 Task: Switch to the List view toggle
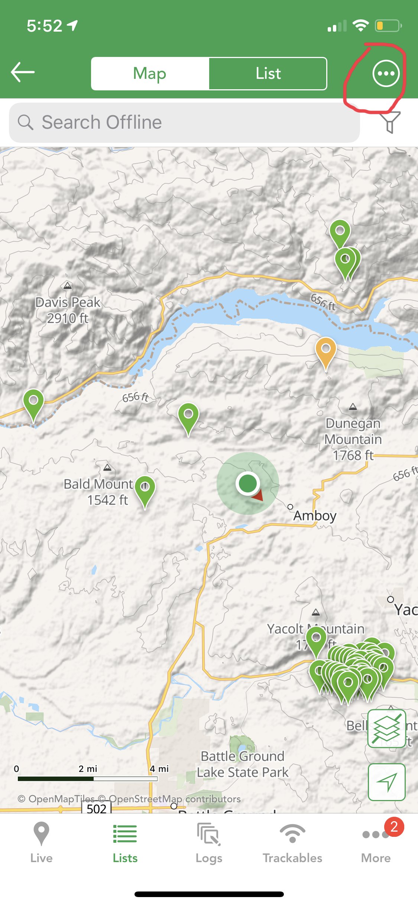click(268, 74)
